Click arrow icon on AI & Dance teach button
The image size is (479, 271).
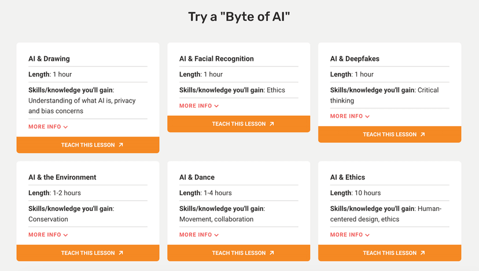click(272, 253)
